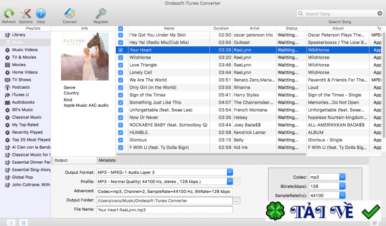Click the small button beside Profile dropdown
The image size is (386, 226).
coord(236,182)
